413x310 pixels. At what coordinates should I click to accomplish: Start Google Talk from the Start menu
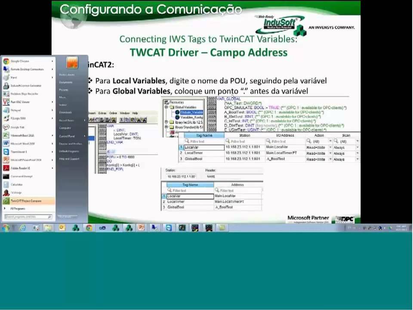click(28, 127)
